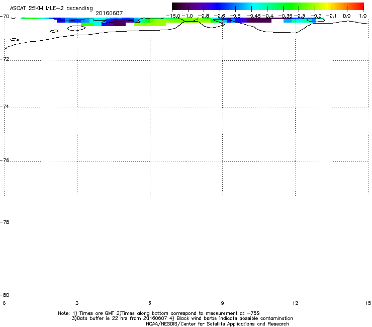
Task: Click the 0.0 colorbar label
Action: click(347, 16)
